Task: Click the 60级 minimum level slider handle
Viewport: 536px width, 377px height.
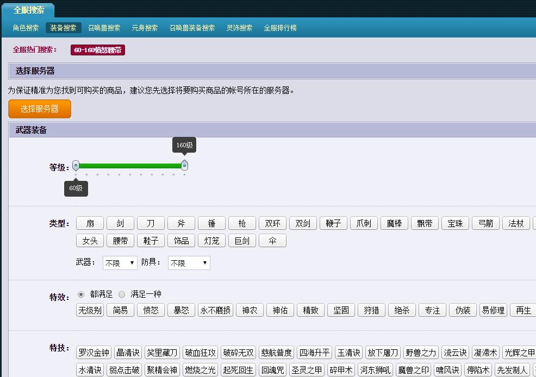Action: click(x=76, y=165)
